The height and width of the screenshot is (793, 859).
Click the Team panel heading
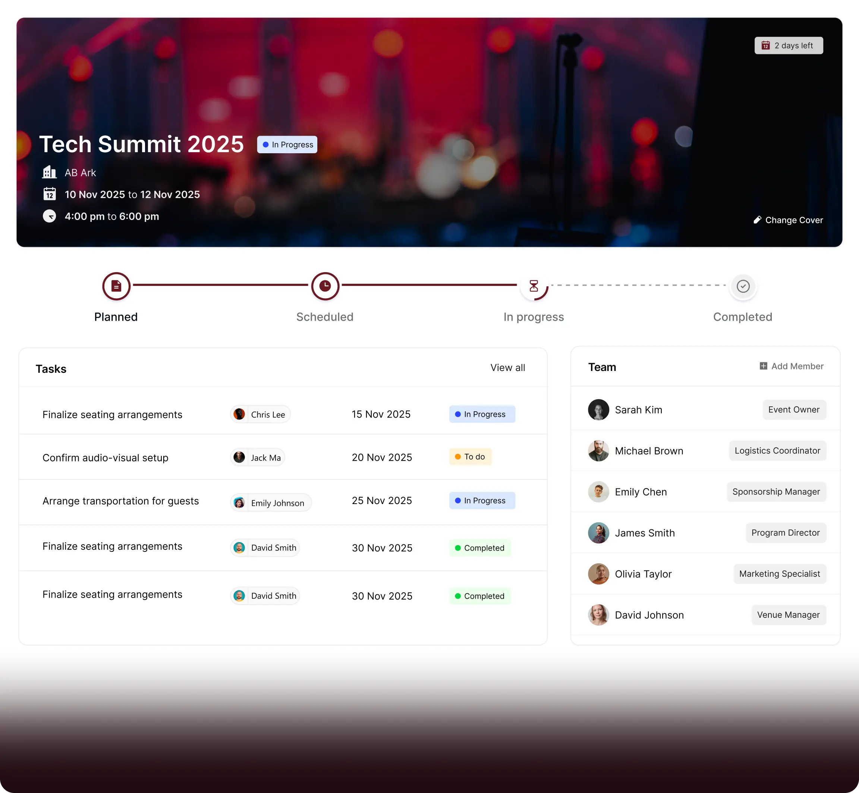pyautogui.click(x=602, y=367)
